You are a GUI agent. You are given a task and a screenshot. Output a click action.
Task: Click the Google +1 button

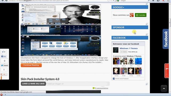point(4,74)
